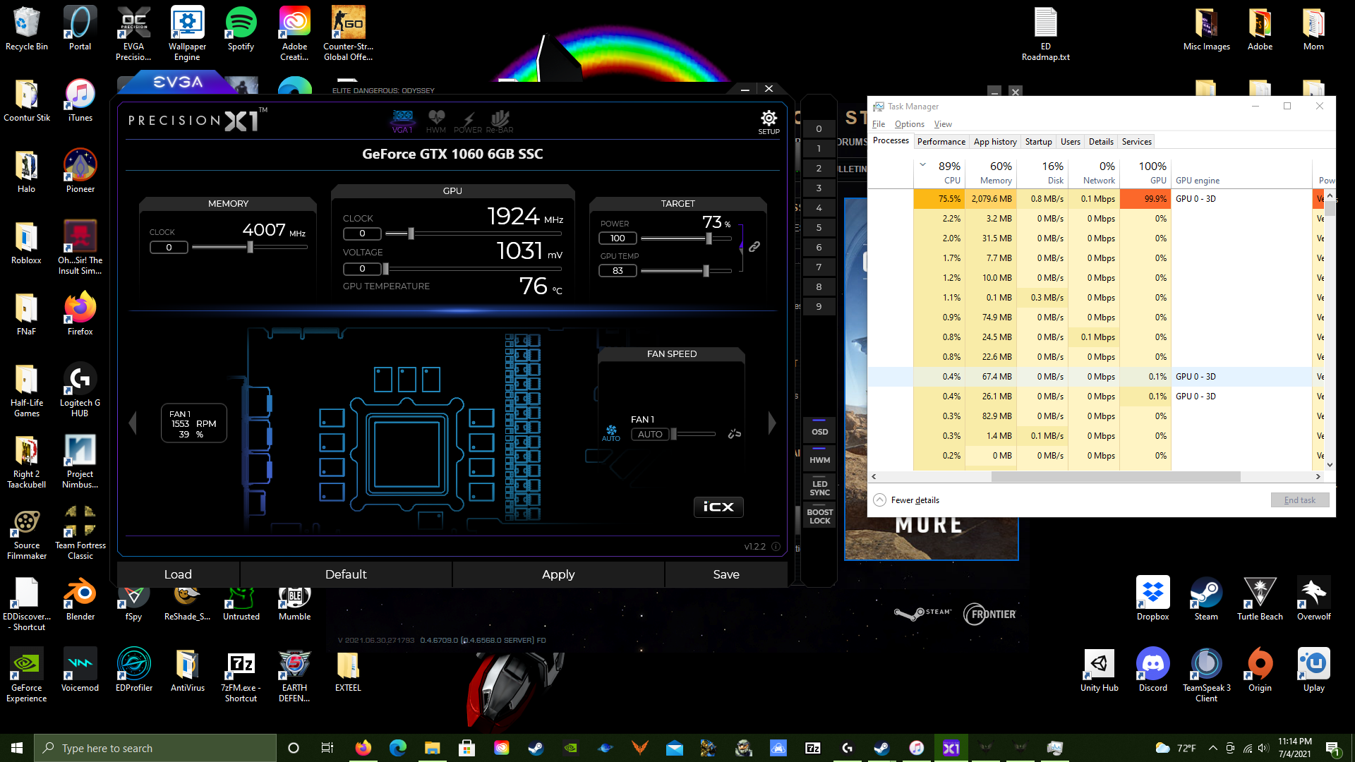
Task: Toggle LED SYNC
Action: (x=819, y=487)
